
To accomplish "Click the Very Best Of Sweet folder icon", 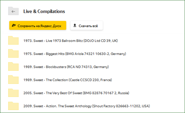I will (x=13, y=93).
